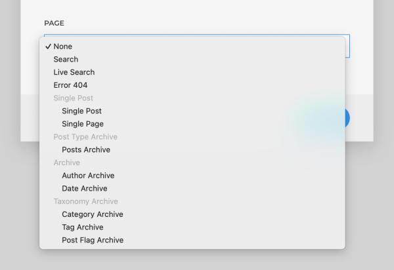The height and width of the screenshot is (270, 394).
Task: Choose the Author Archive option
Action: pos(88,176)
